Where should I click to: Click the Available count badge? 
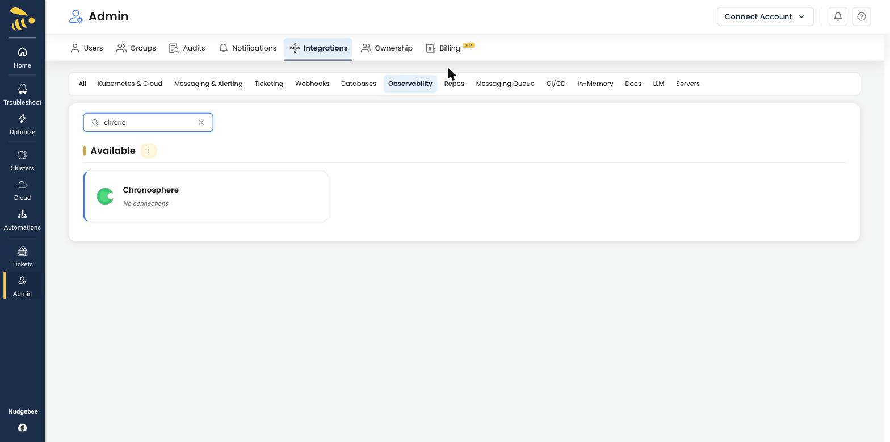[149, 151]
